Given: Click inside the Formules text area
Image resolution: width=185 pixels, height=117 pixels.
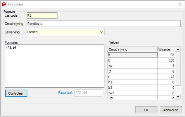Looking at the screenshot, I should (55, 66).
